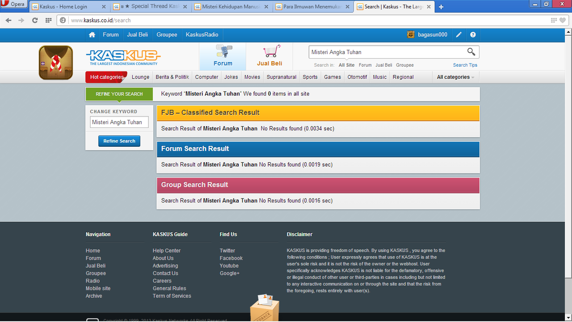Open General Rules footer link
Viewport: 572px width, 322px height.
pyautogui.click(x=169, y=288)
